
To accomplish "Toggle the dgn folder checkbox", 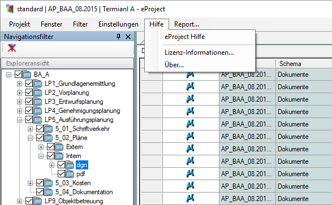I will tap(62, 165).
